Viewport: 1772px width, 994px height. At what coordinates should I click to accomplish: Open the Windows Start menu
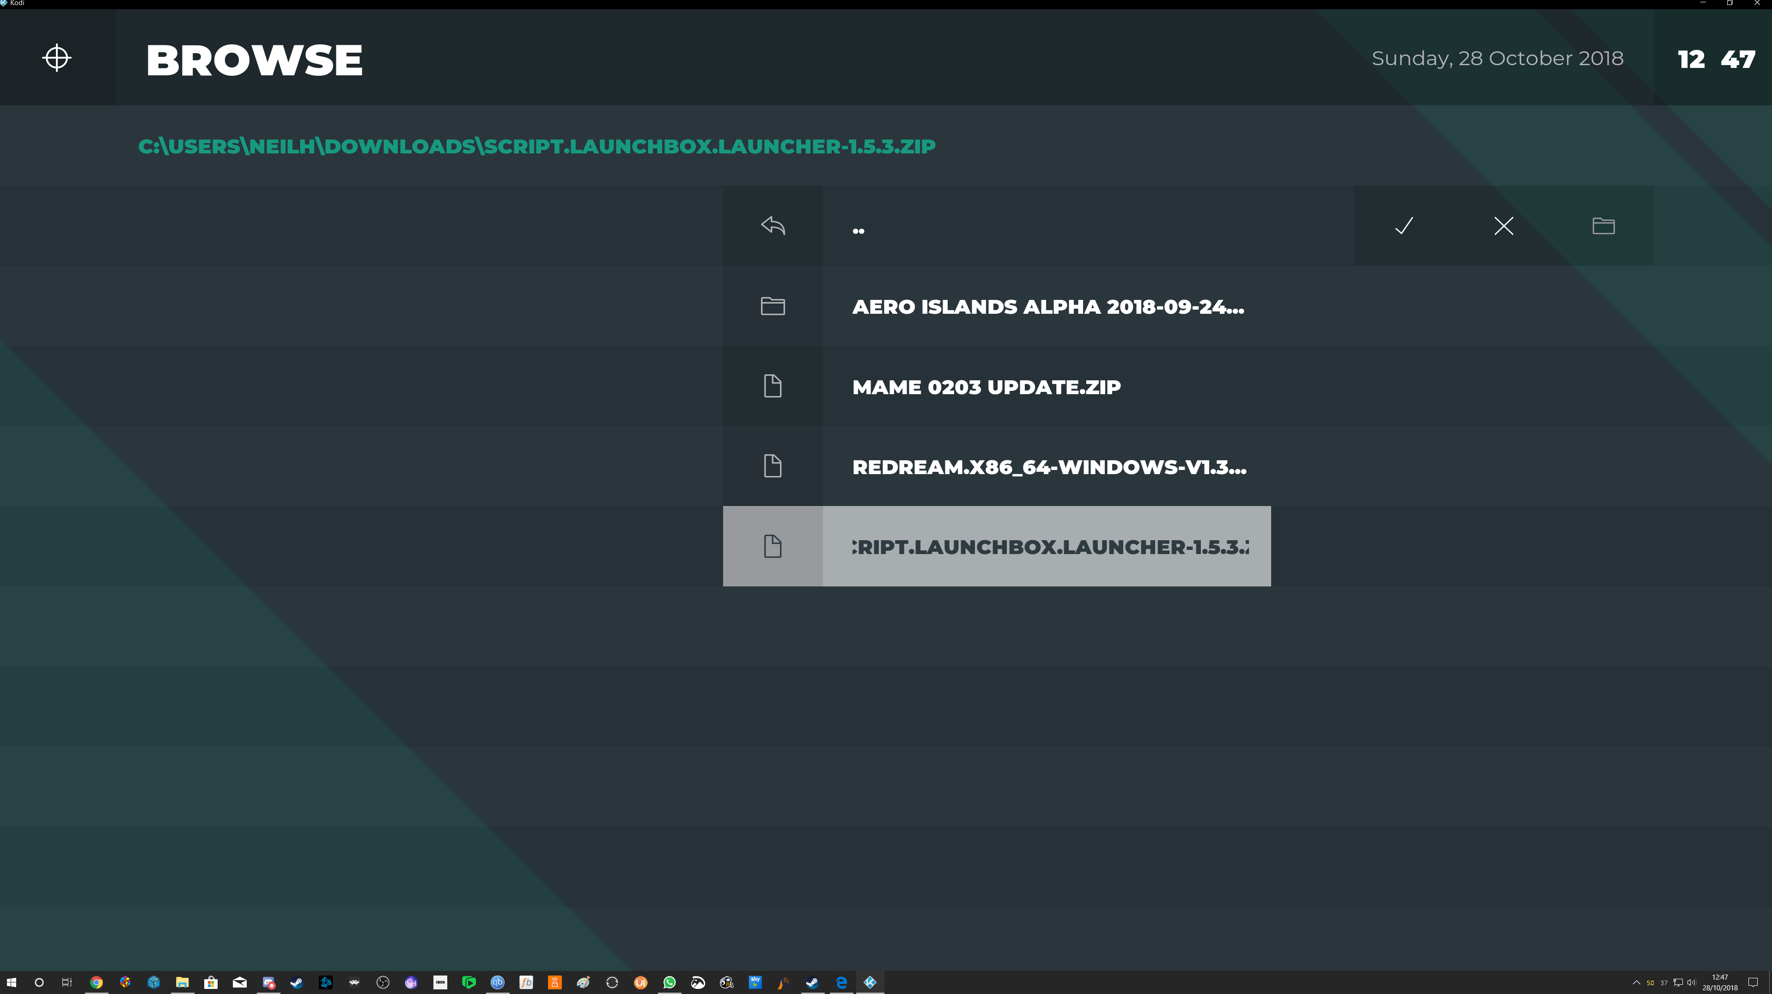11,982
